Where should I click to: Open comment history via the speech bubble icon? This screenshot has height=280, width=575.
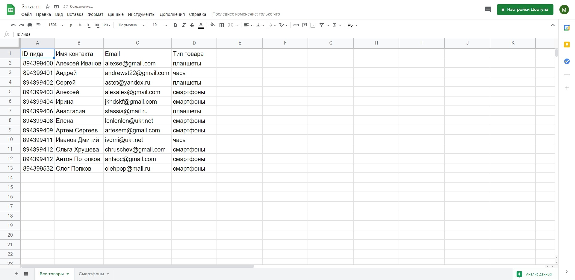coord(488,9)
